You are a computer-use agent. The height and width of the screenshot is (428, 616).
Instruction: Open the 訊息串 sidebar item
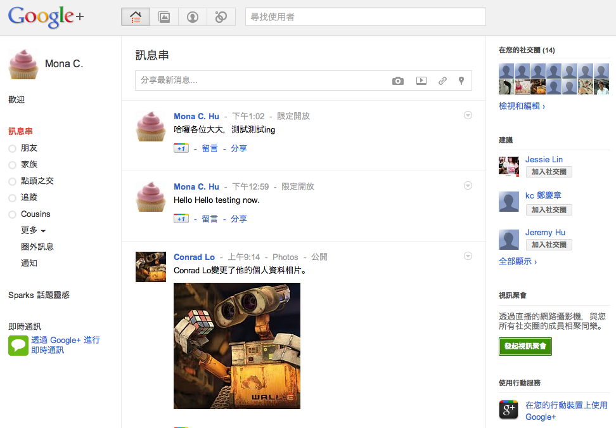pyautogui.click(x=20, y=131)
